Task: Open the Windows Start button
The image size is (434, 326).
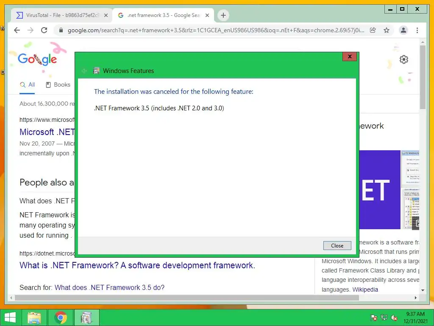Action: tap(10, 318)
